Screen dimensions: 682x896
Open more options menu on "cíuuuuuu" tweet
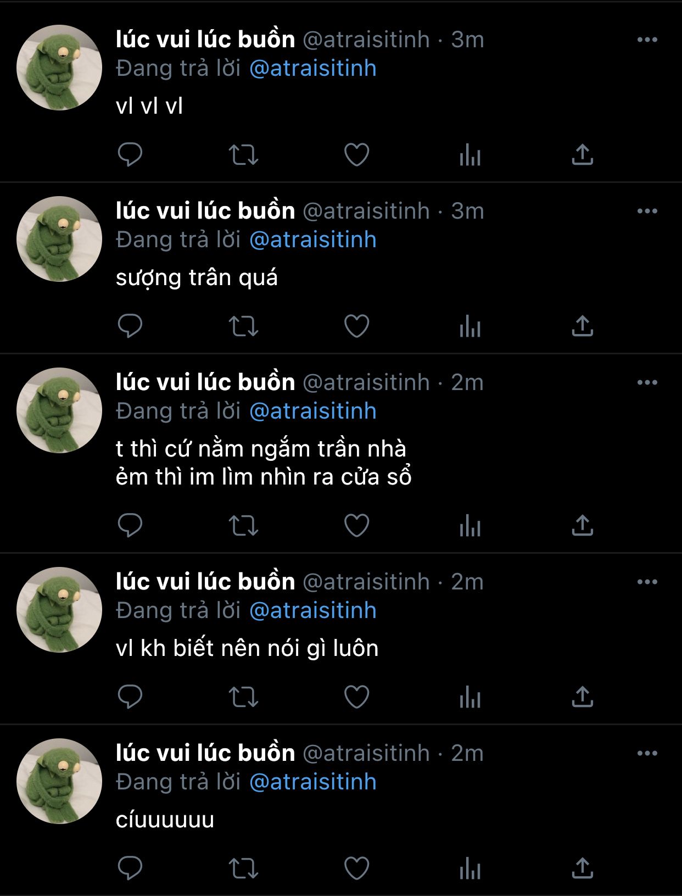[x=647, y=753]
